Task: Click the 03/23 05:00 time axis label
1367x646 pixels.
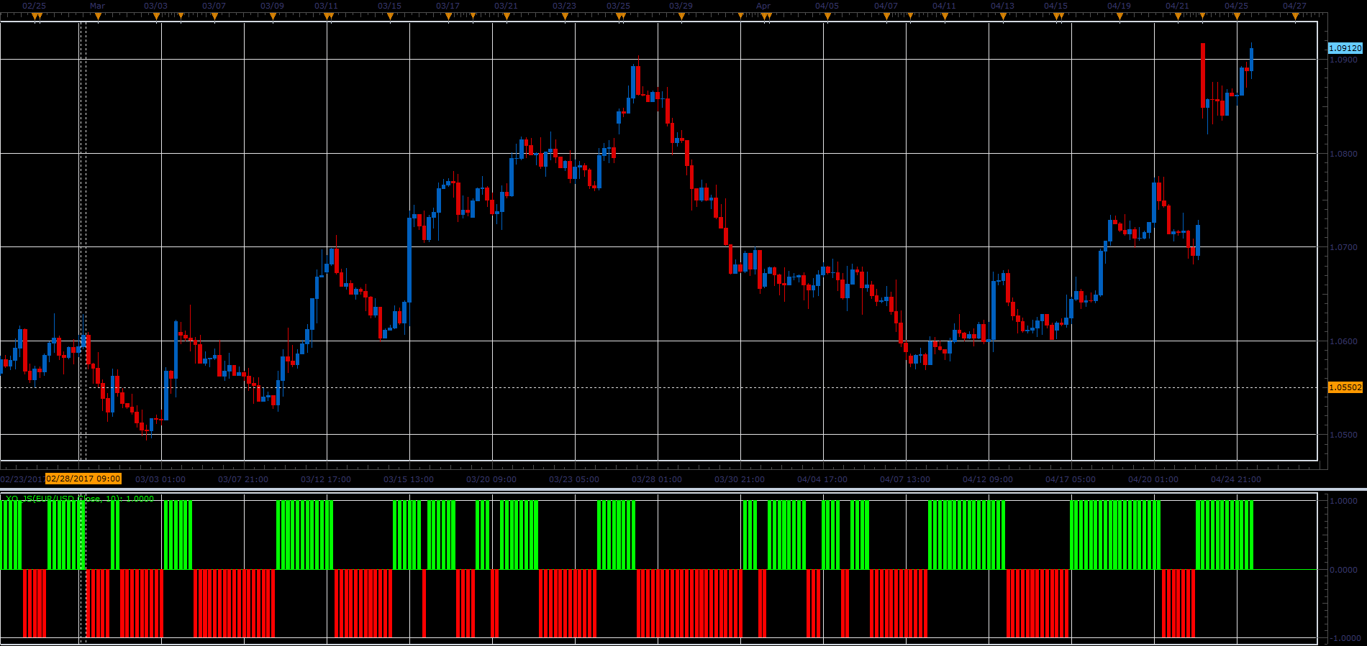Action: point(574,479)
